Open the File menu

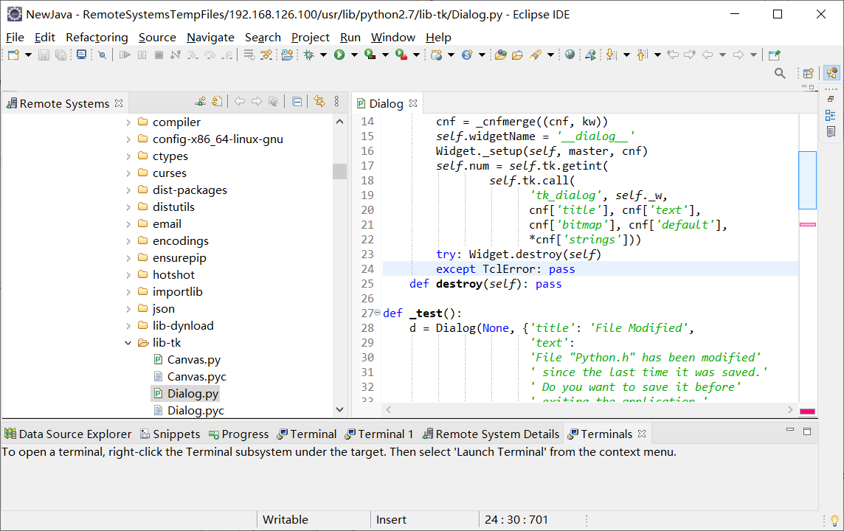coord(15,37)
